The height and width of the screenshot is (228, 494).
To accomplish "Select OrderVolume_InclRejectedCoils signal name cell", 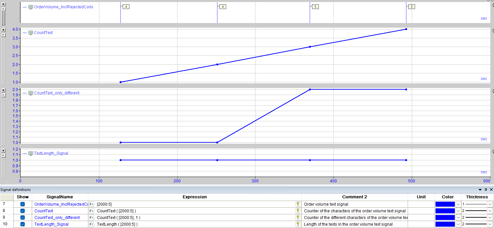I will [60, 204].
